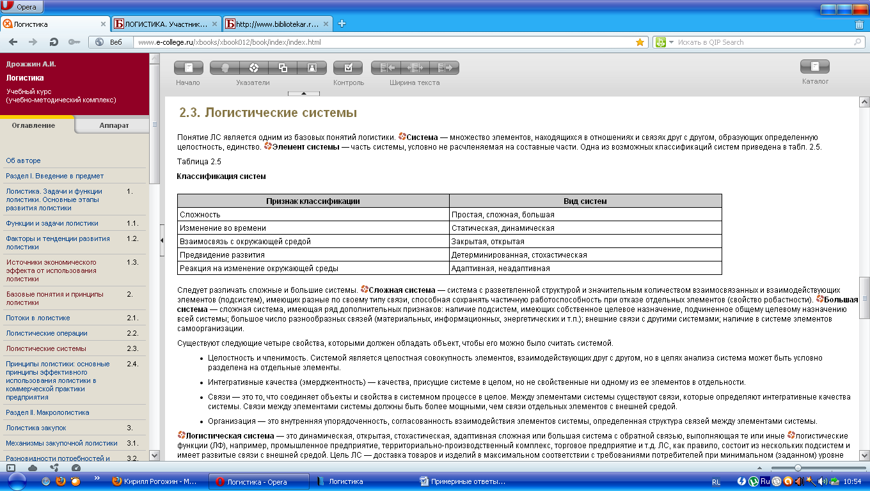Click the icon before Элемент системы term

click(267, 146)
